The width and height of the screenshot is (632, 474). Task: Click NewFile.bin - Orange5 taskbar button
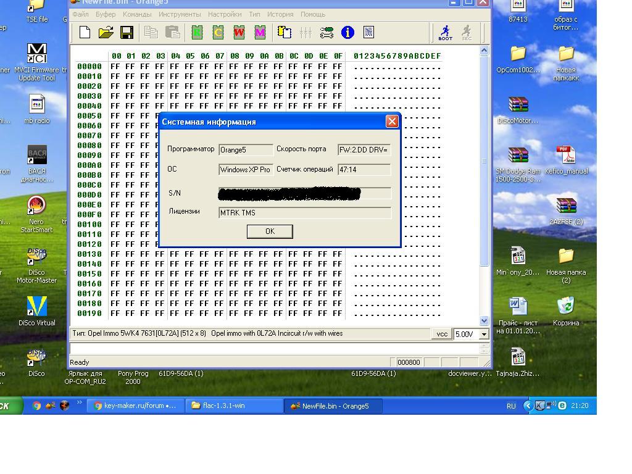click(333, 406)
